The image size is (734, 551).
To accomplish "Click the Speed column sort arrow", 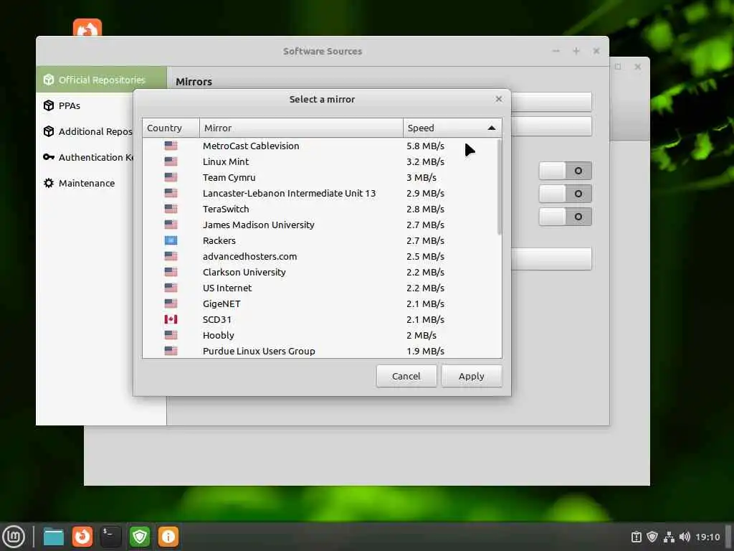I will pos(491,128).
